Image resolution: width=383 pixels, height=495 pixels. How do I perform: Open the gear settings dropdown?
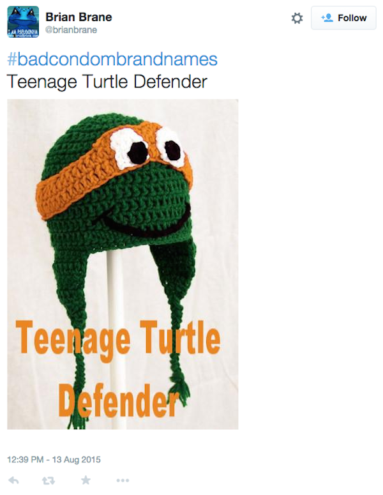pos(297,18)
